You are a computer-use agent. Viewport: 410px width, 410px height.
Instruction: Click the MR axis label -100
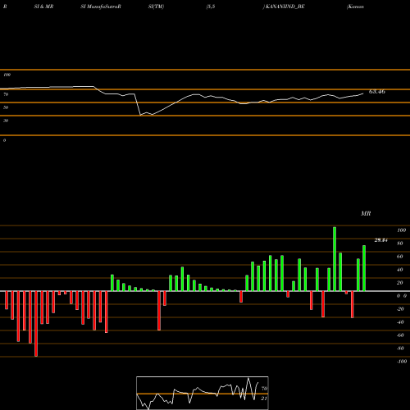[402, 362]
